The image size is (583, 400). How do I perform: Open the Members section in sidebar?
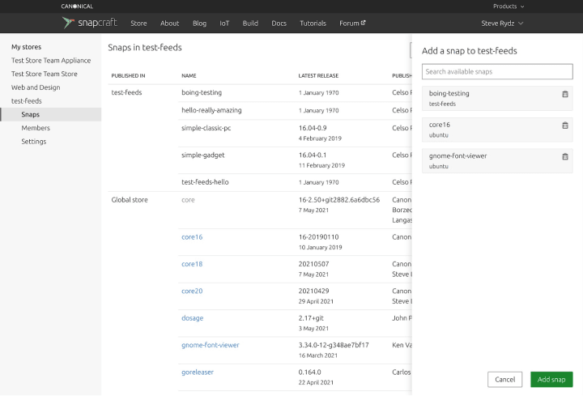click(36, 128)
